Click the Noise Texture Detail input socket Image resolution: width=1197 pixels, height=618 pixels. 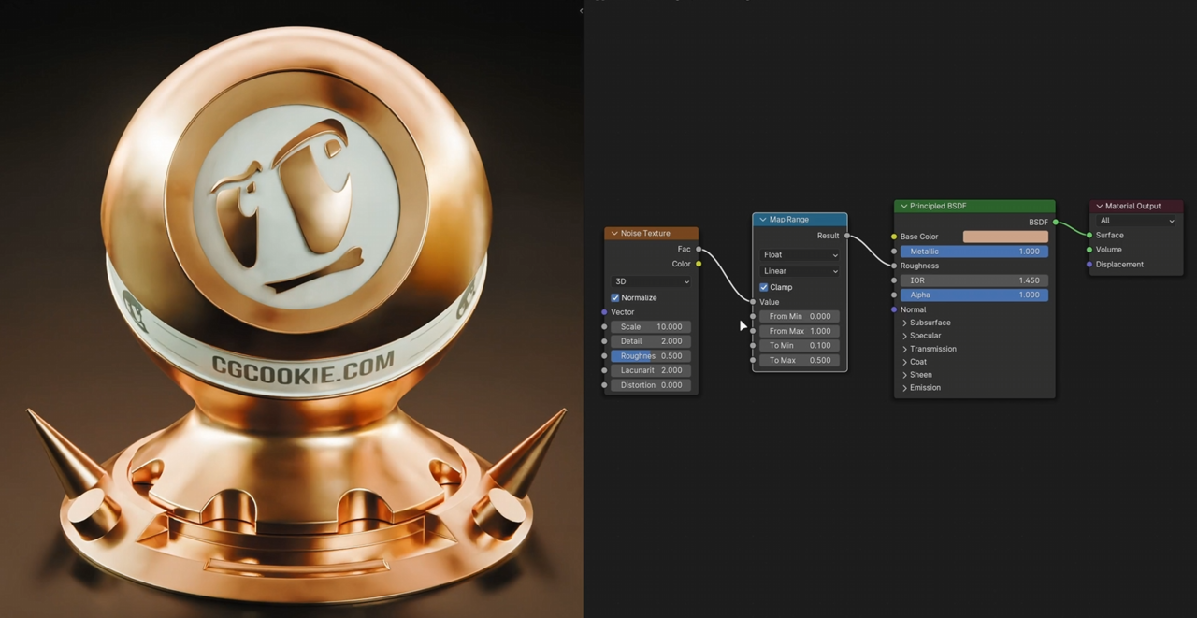(x=604, y=341)
